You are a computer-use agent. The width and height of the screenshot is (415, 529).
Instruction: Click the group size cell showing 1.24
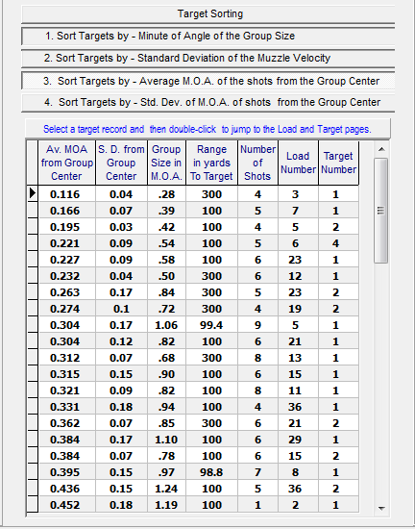click(166, 489)
